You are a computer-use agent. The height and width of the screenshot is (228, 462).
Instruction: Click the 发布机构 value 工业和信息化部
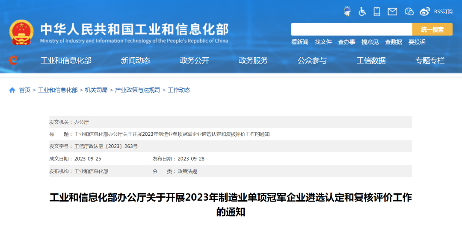[x=92, y=171]
